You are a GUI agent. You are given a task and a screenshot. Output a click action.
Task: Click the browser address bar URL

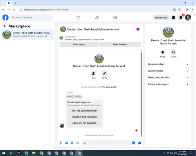tap(47, 10)
